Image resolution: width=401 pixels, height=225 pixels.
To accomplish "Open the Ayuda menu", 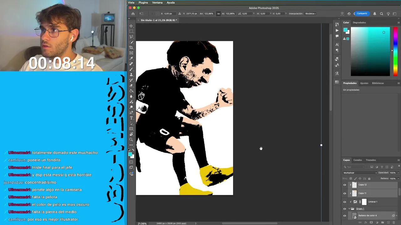I will coord(171,2).
